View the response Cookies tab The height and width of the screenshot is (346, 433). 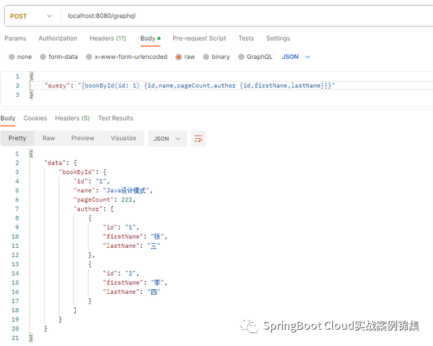click(x=35, y=118)
